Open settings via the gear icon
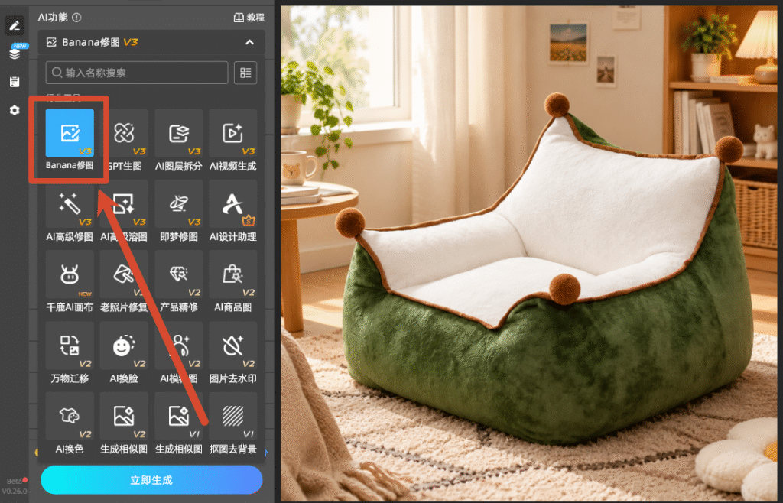783x503 pixels. (x=15, y=110)
